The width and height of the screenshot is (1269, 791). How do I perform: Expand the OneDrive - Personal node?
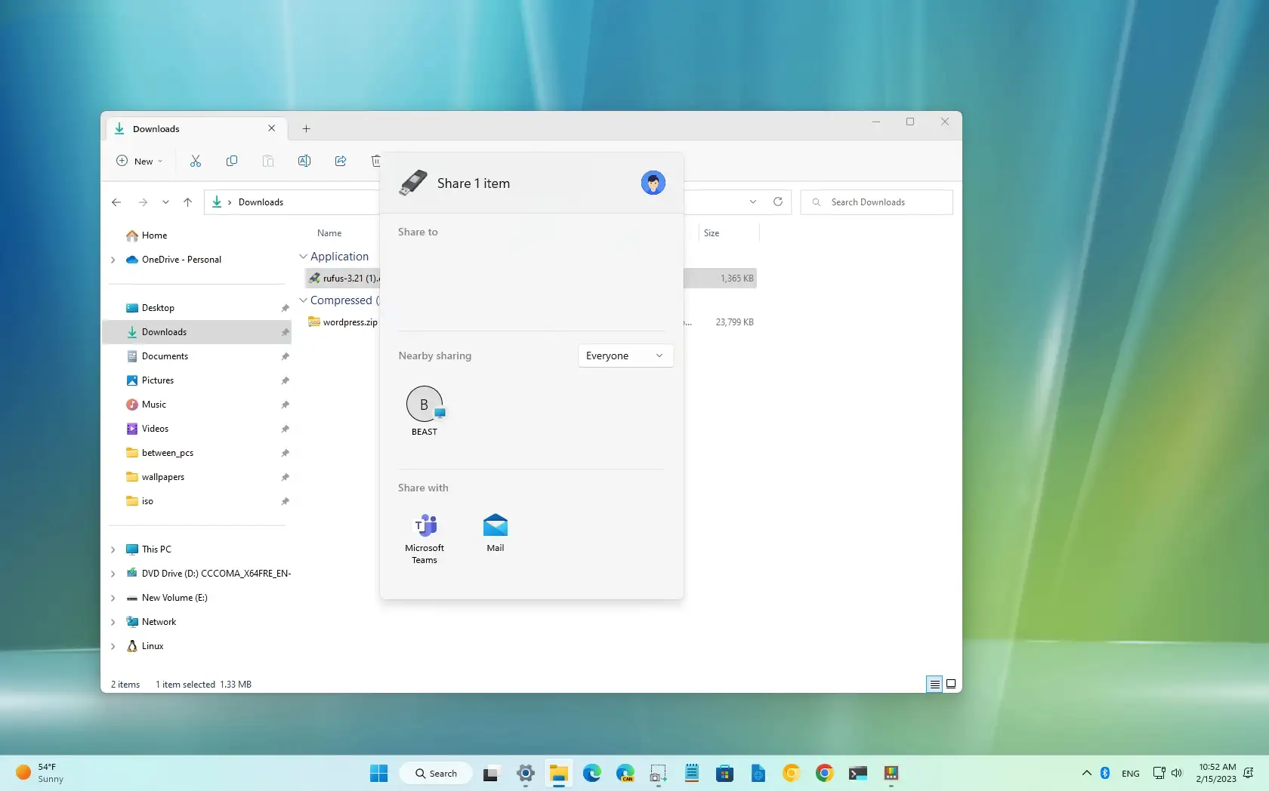(x=114, y=260)
